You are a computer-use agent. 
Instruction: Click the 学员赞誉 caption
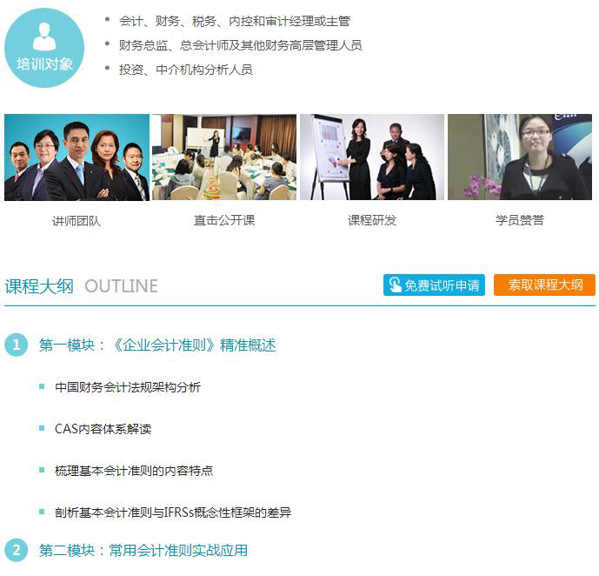tap(520, 220)
